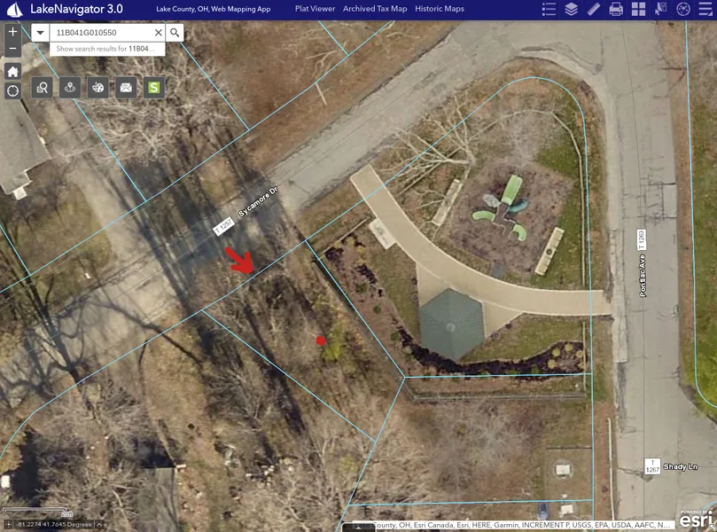This screenshot has height=532, width=717.
Task: Click the zoom out minus button
Action: (x=12, y=50)
